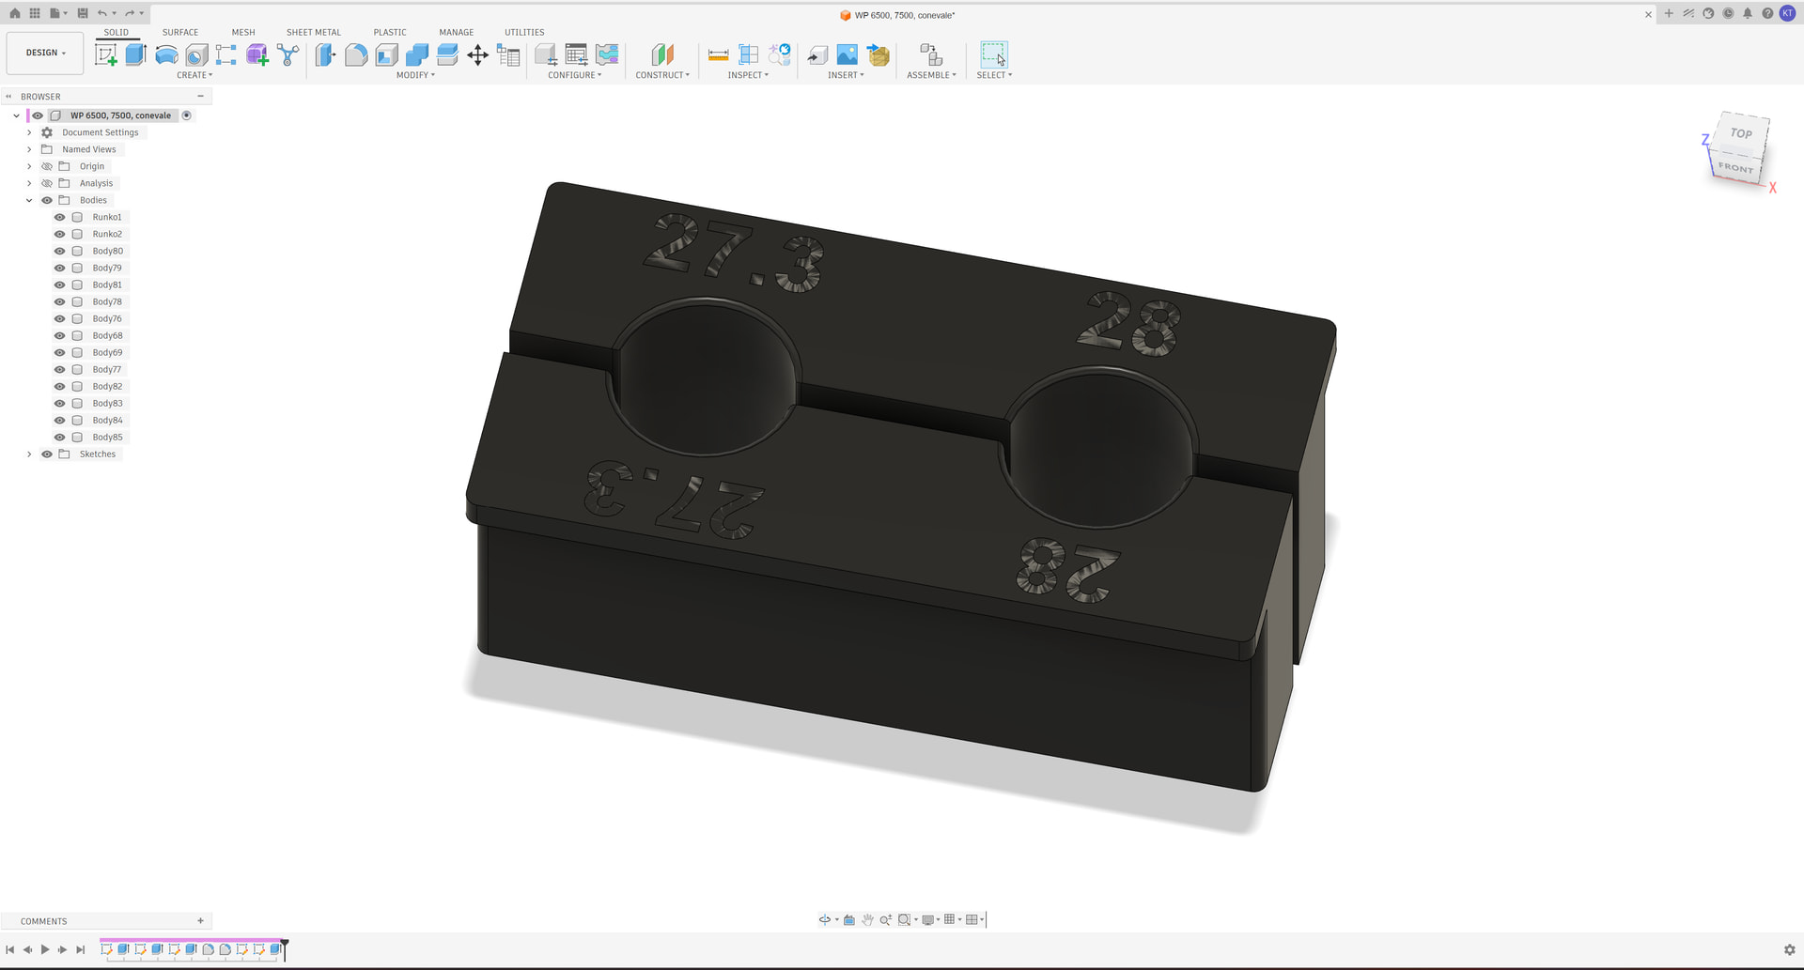Image resolution: width=1804 pixels, height=970 pixels.
Task: Minimize the Browser panel
Action: [x=200, y=96]
